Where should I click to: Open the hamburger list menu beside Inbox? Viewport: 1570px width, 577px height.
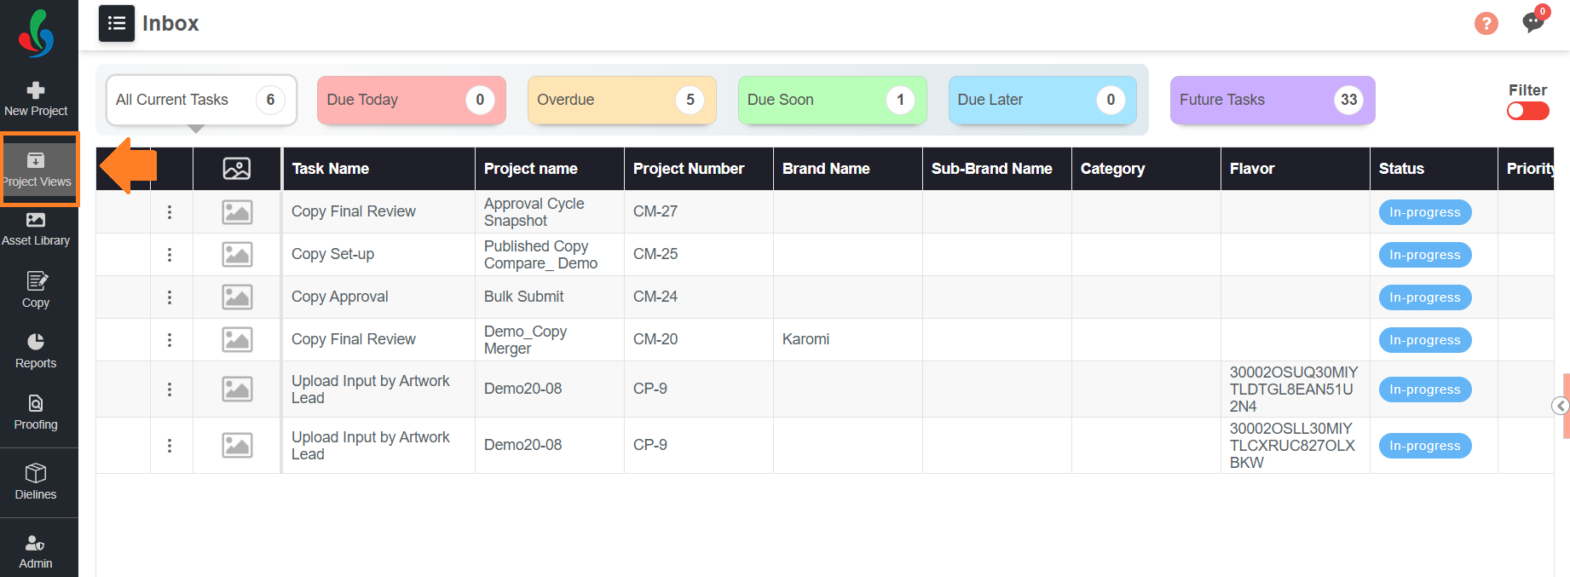point(117,23)
